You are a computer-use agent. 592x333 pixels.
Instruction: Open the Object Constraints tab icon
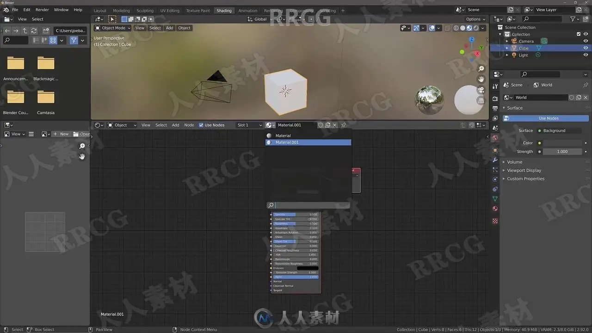coord(495,189)
